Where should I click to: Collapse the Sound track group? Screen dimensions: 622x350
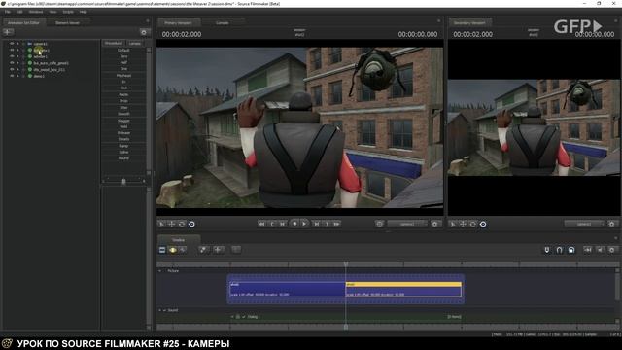point(160,310)
